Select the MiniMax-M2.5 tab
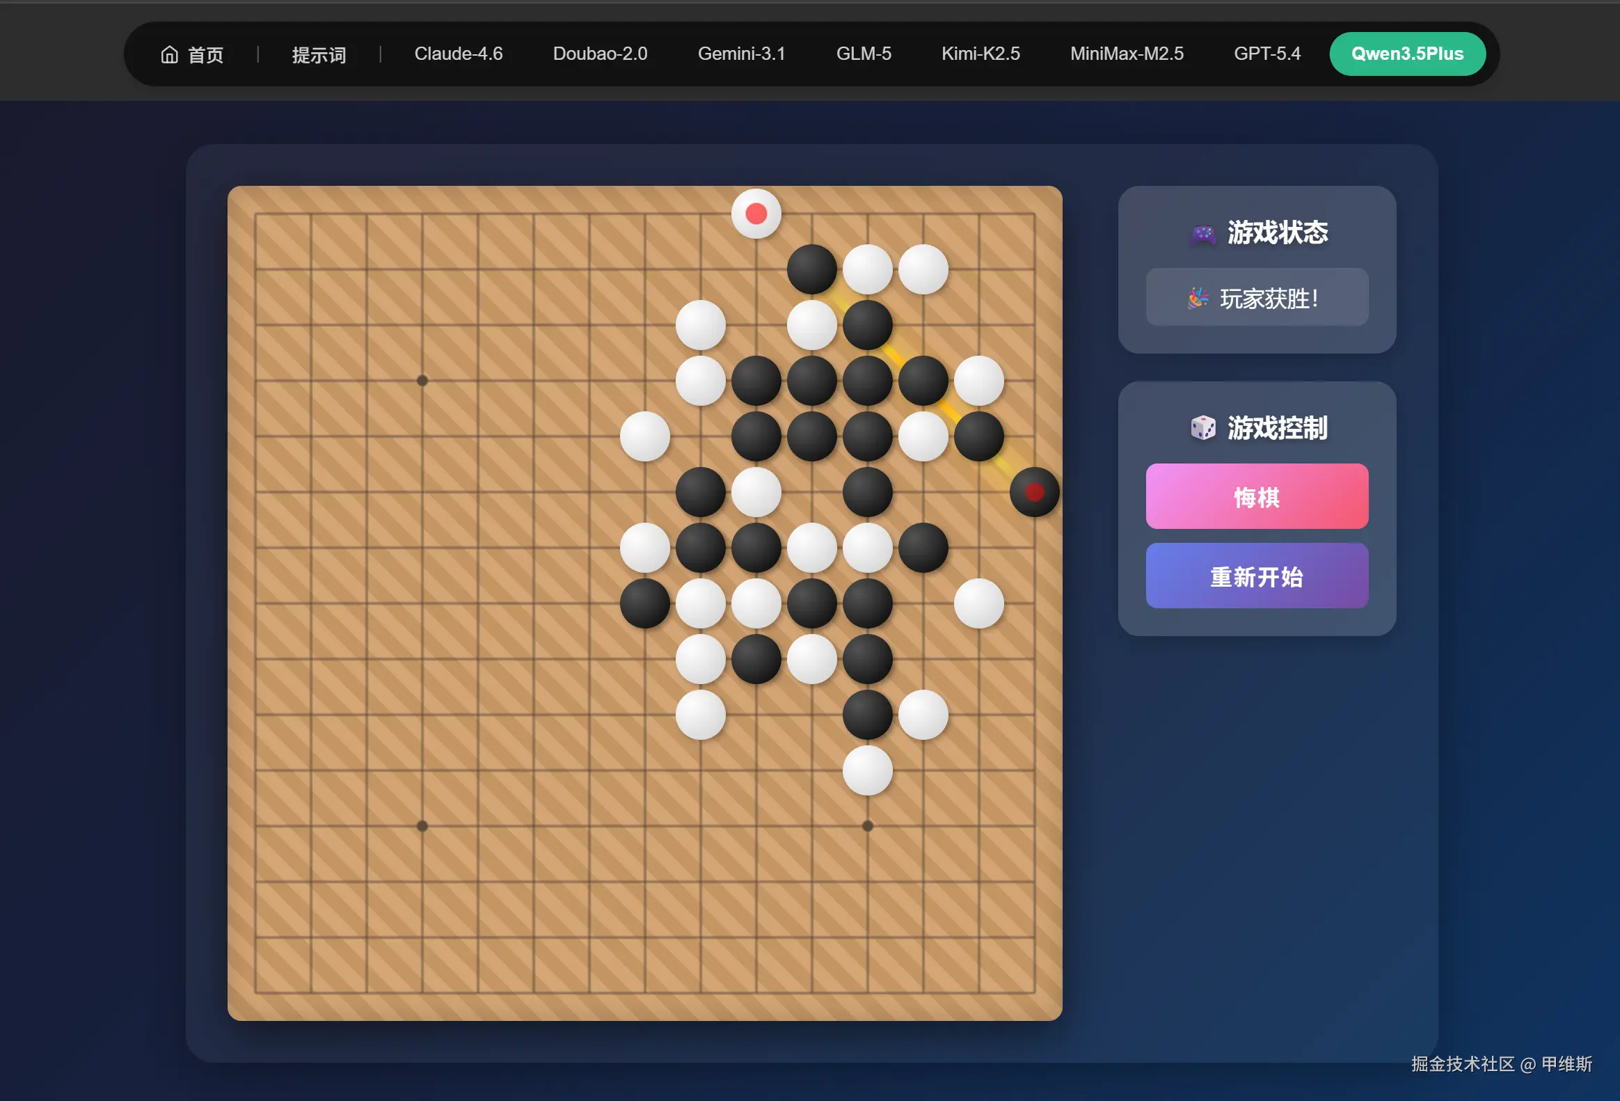This screenshot has height=1101, width=1620. point(1127,54)
